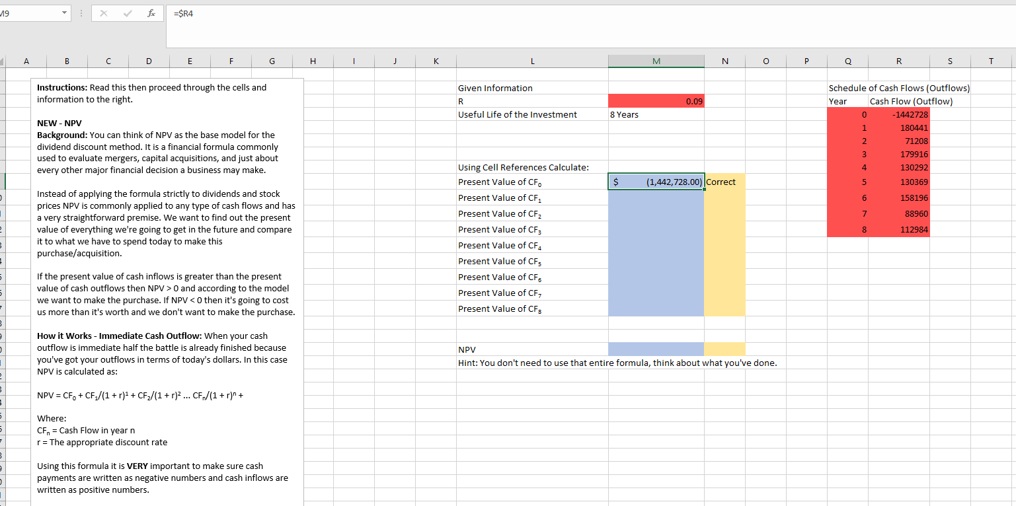Screen dimensions: 1016x506
Task: Select the cash flow cell -1442728
Action: click(x=899, y=114)
